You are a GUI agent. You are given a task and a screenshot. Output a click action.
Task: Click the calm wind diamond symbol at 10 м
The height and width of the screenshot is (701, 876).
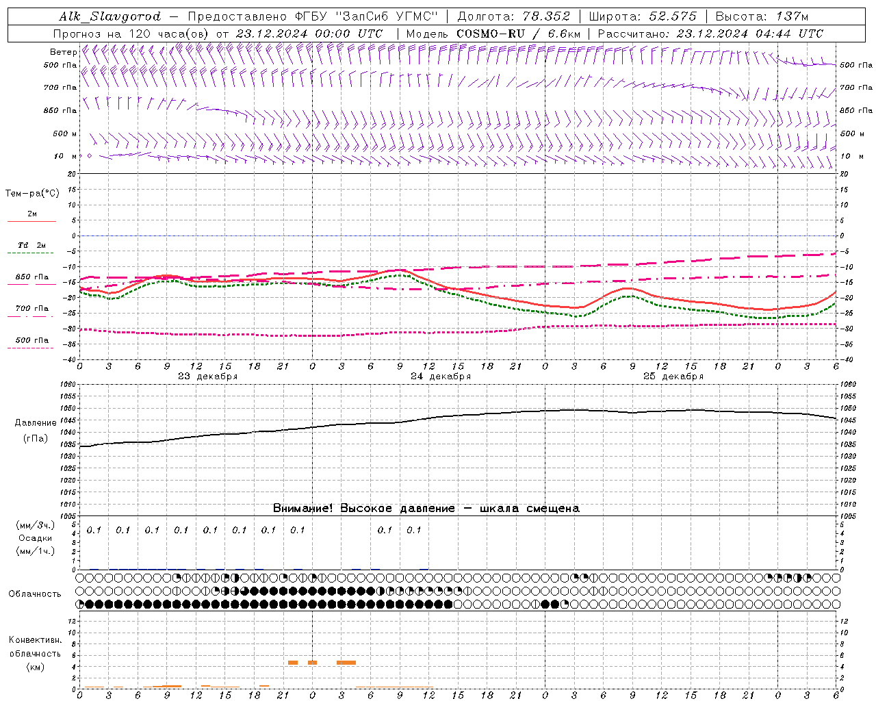[89, 156]
